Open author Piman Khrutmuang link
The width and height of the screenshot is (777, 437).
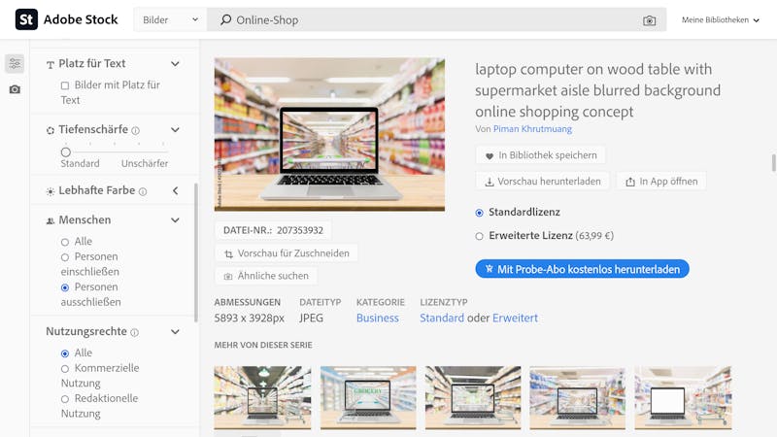(x=532, y=129)
